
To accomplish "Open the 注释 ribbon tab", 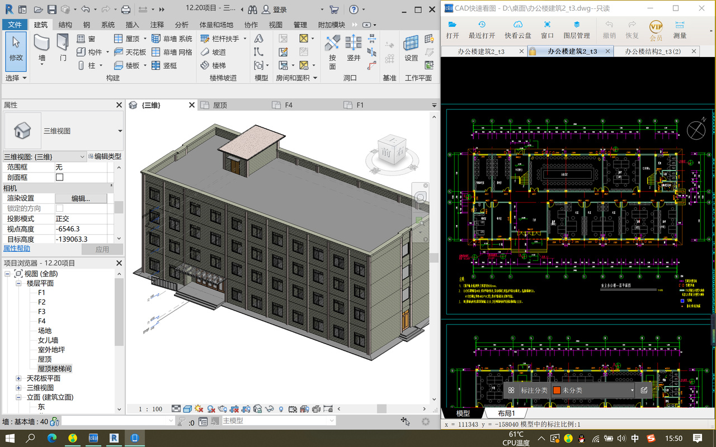I will 157,25.
